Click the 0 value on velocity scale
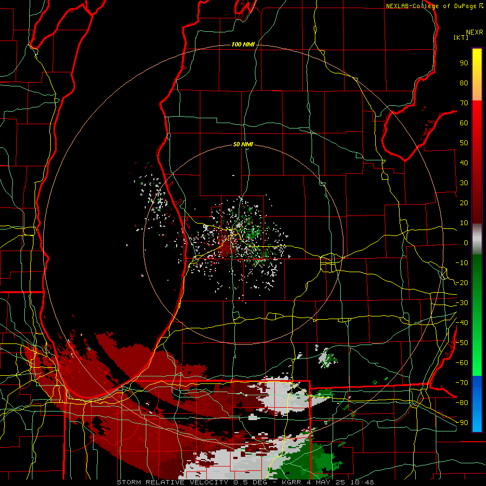486x486 pixels. coord(466,242)
